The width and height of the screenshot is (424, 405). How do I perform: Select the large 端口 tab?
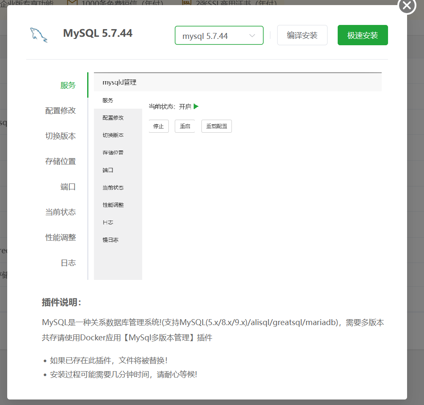[x=68, y=187]
